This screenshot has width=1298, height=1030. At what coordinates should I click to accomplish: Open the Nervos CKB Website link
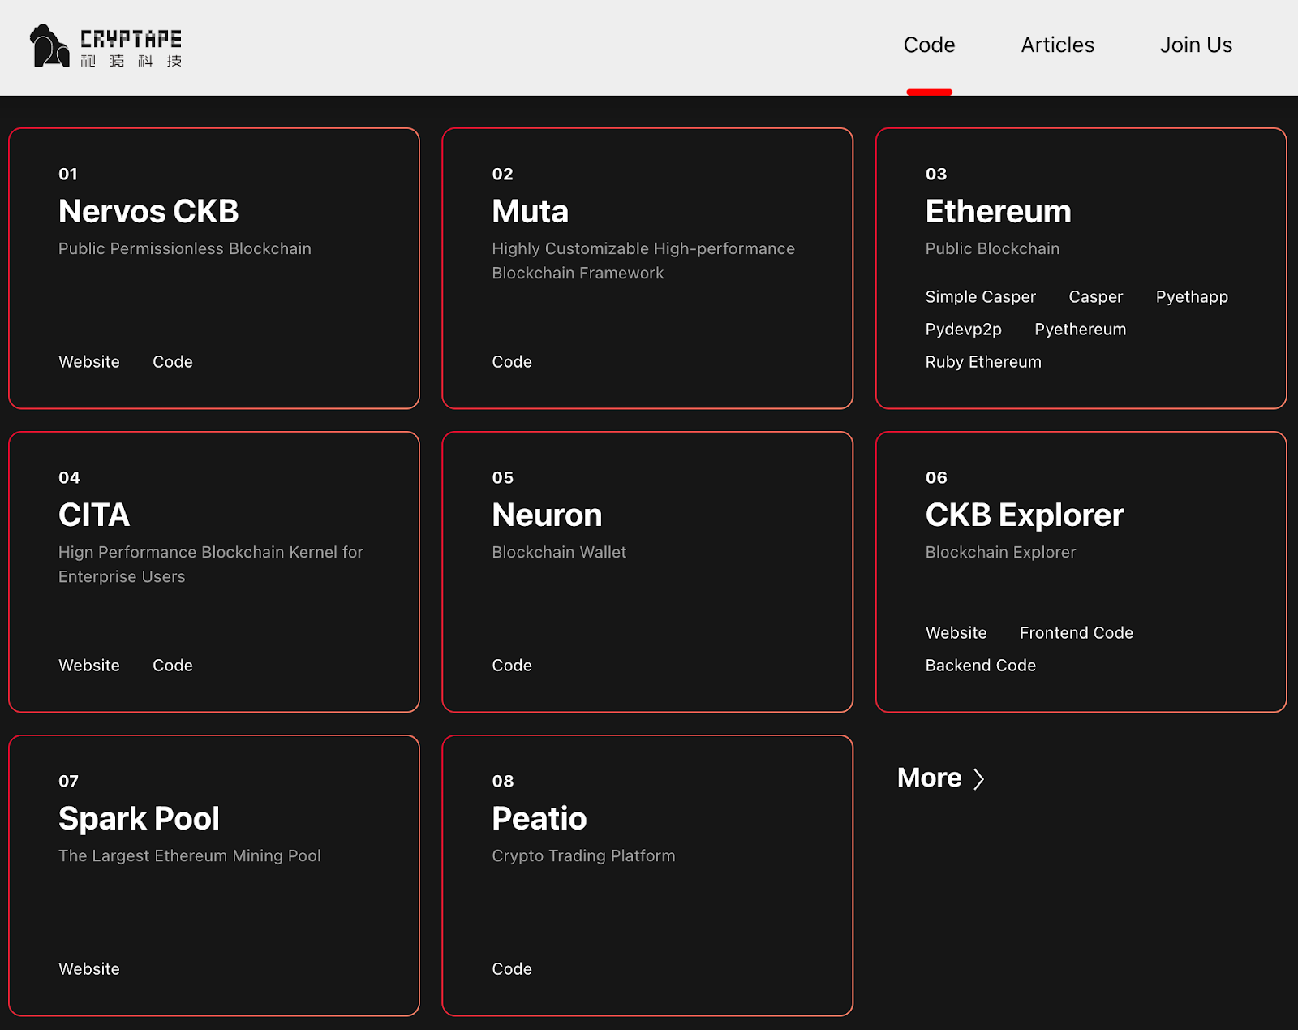(89, 362)
